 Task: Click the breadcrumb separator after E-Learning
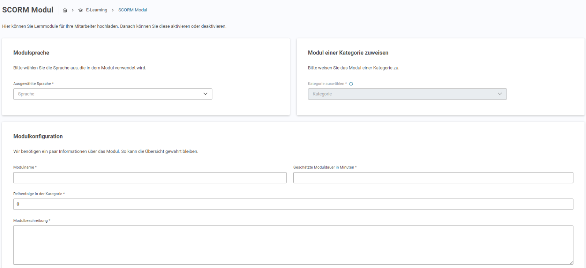[113, 10]
